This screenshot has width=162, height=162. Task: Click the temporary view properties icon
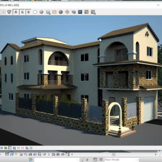[x=53, y=154]
